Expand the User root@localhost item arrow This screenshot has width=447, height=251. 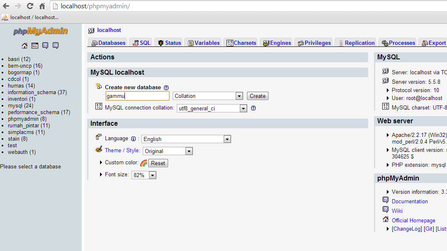point(388,98)
